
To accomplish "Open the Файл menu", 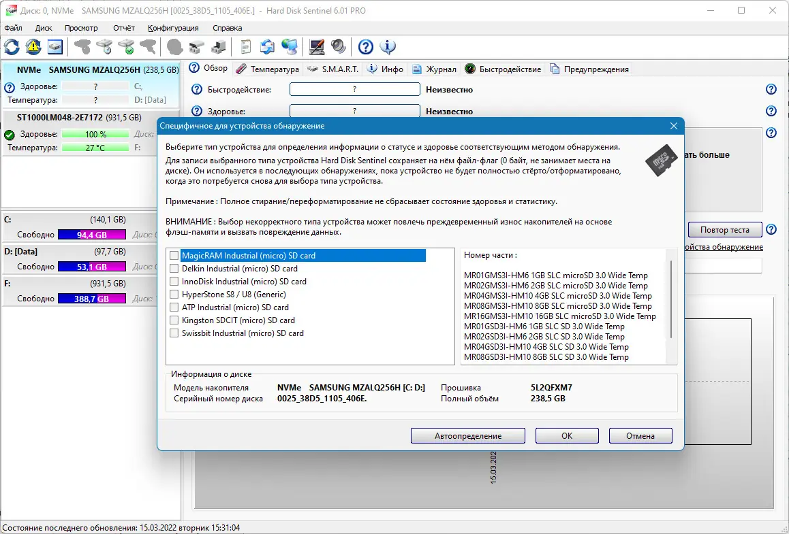I will (x=13, y=28).
